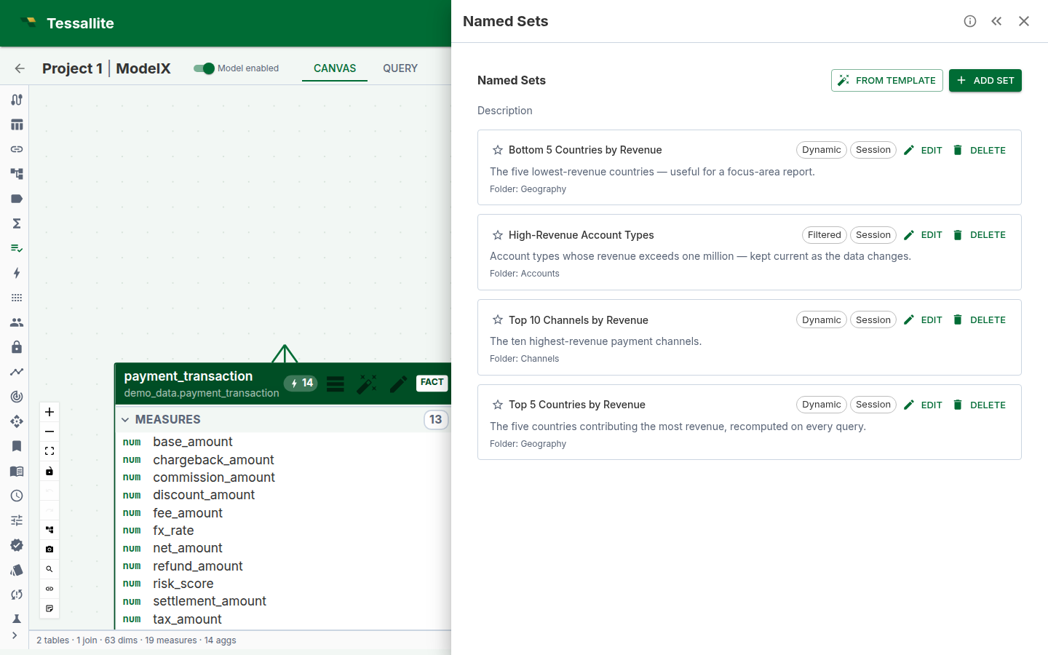Go back with the arrow beside Project 1

point(20,68)
